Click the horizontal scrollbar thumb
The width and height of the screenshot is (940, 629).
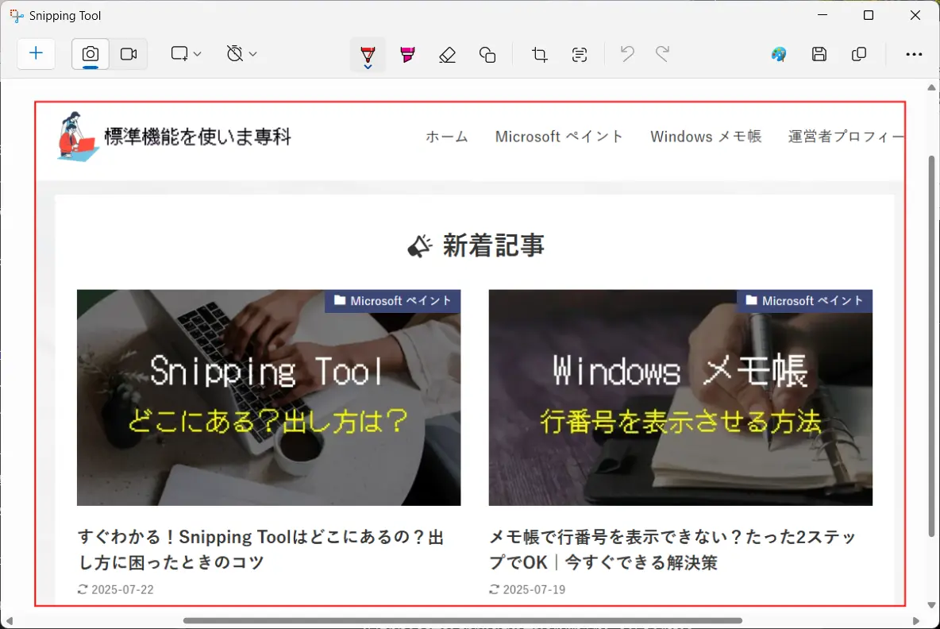[463, 620]
